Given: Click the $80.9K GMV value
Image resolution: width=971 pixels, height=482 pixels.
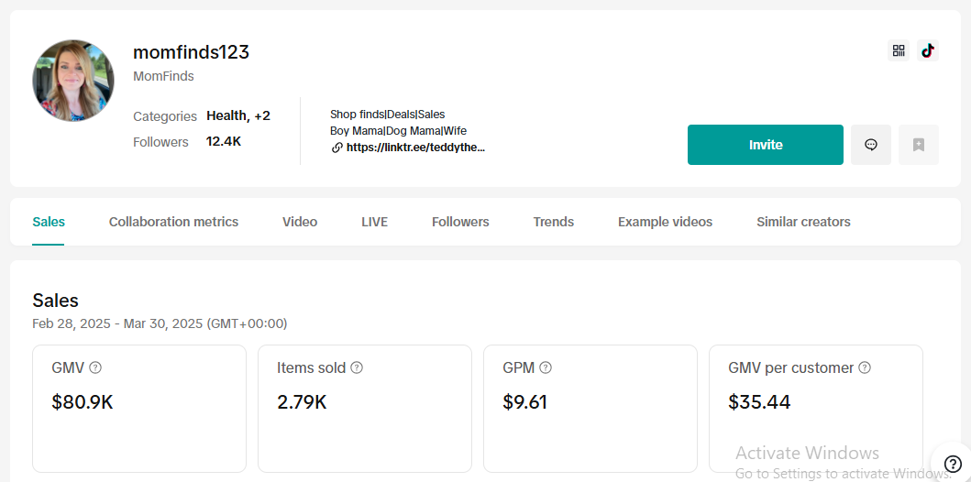Looking at the screenshot, I should pos(83,402).
